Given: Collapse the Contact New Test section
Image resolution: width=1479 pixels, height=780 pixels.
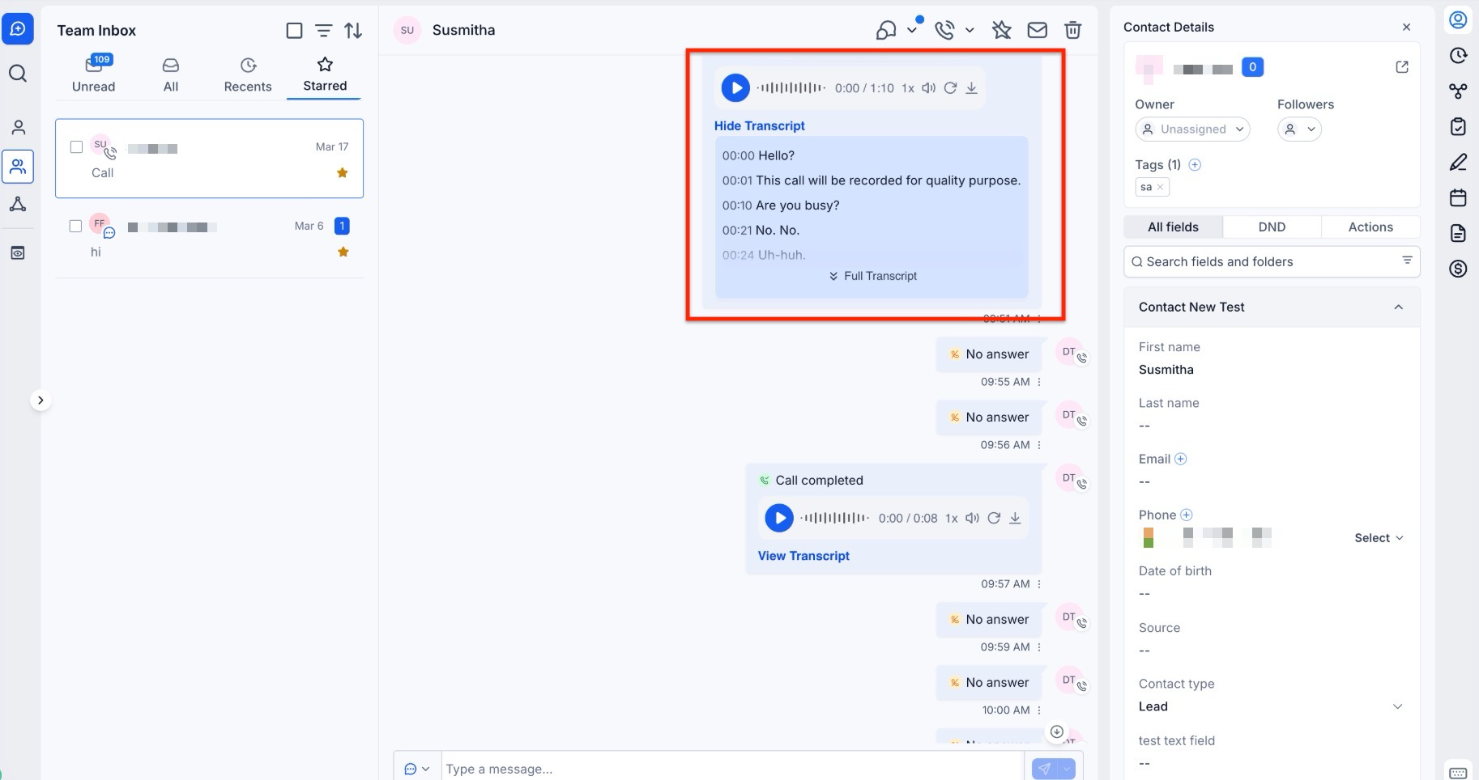Looking at the screenshot, I should pyautogui.click(x=1398, y=307).
